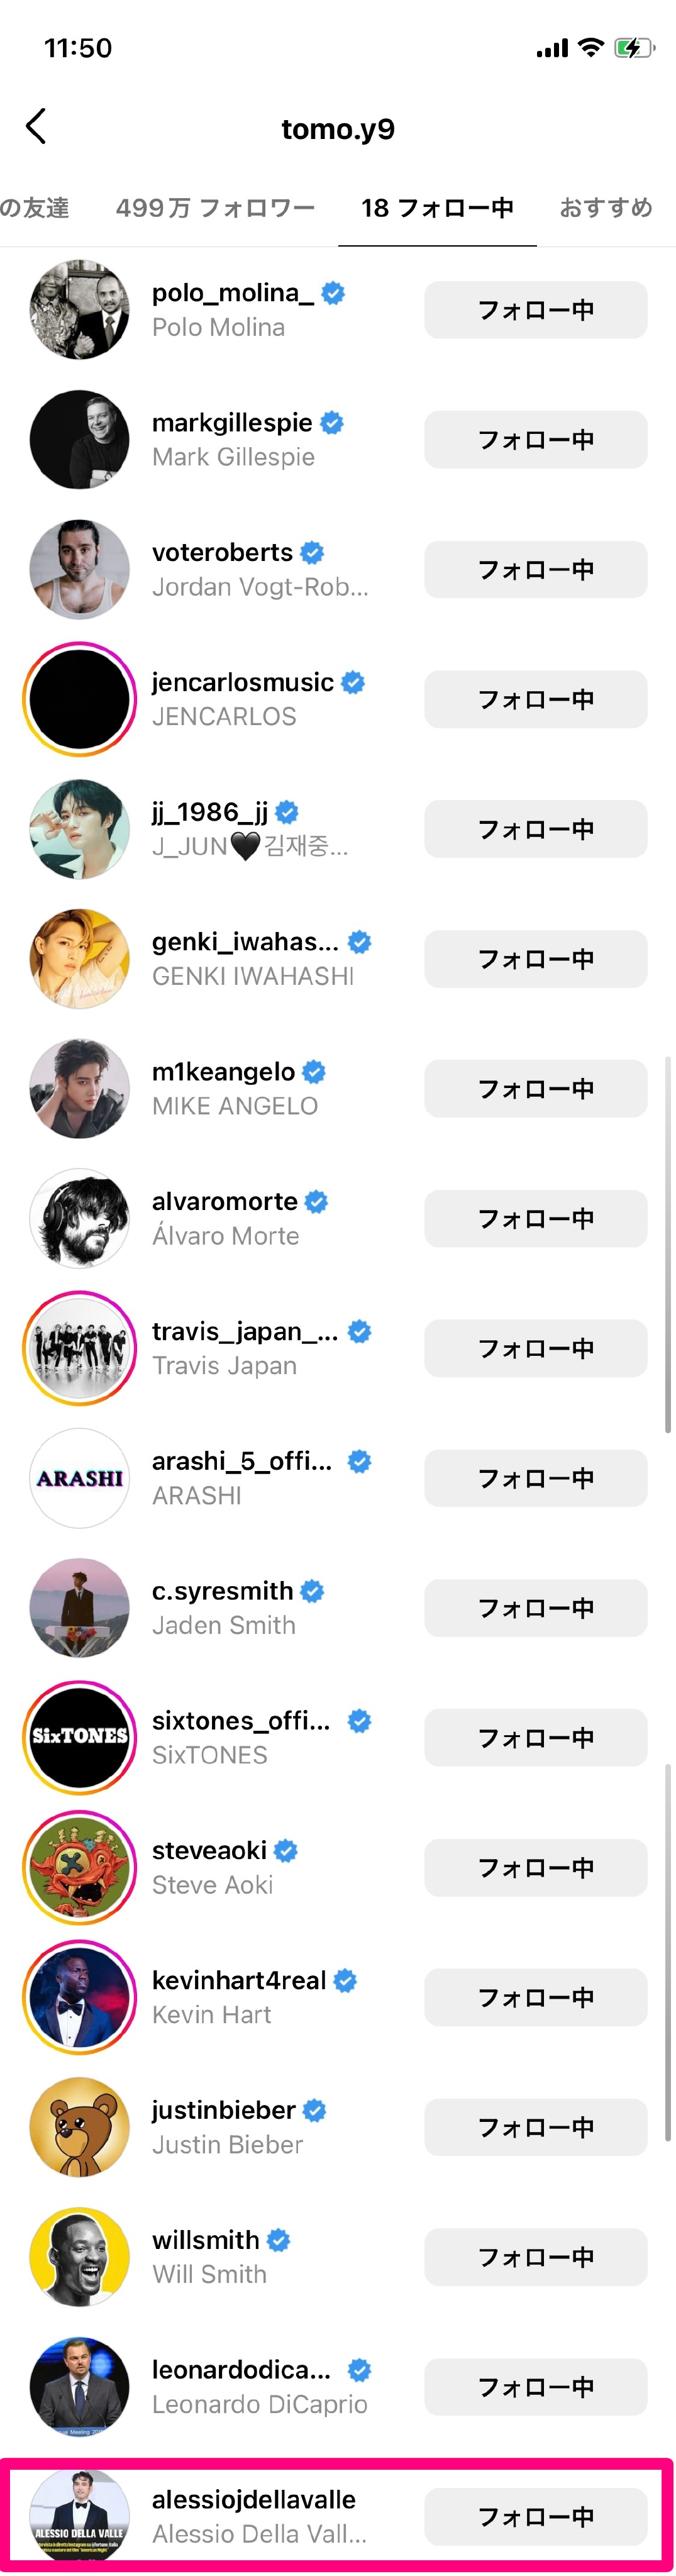Screen dimensions: 676x2576
Task: Open Justin Bieber's bear avatar
Action: (x=80, y=2127)
